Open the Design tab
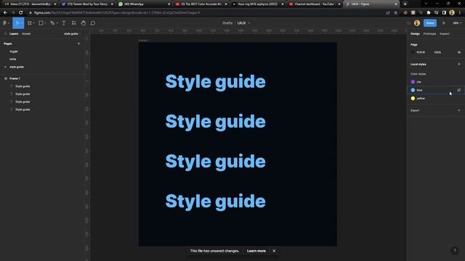This screenshot has height=261, width=465. [415, 34]
